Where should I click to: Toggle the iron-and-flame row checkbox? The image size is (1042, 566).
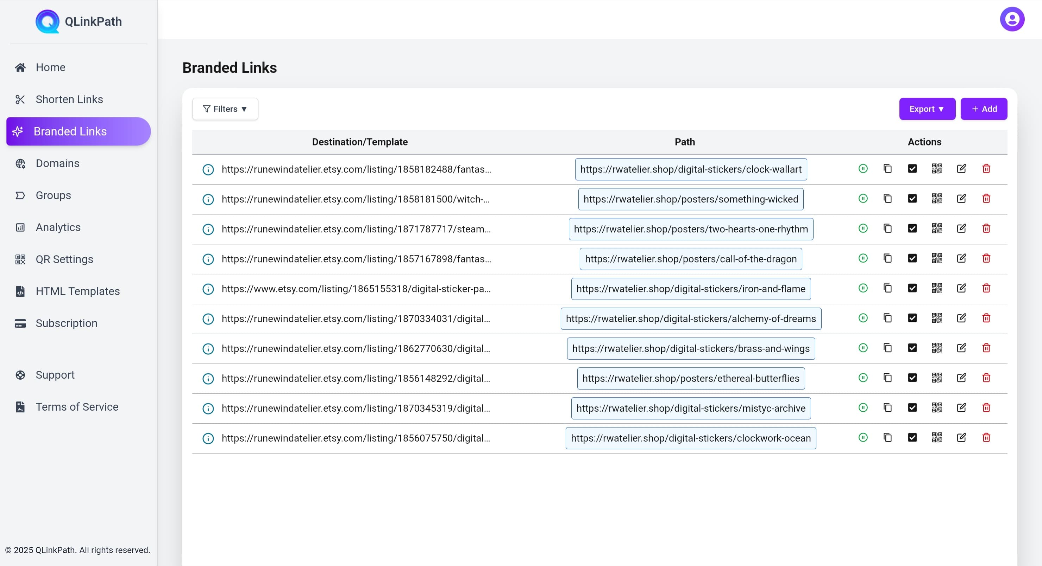tap(912, 288)
